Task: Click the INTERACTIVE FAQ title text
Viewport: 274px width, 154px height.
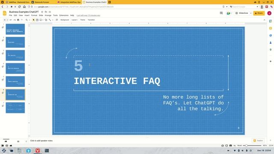Action: (117, 81)
